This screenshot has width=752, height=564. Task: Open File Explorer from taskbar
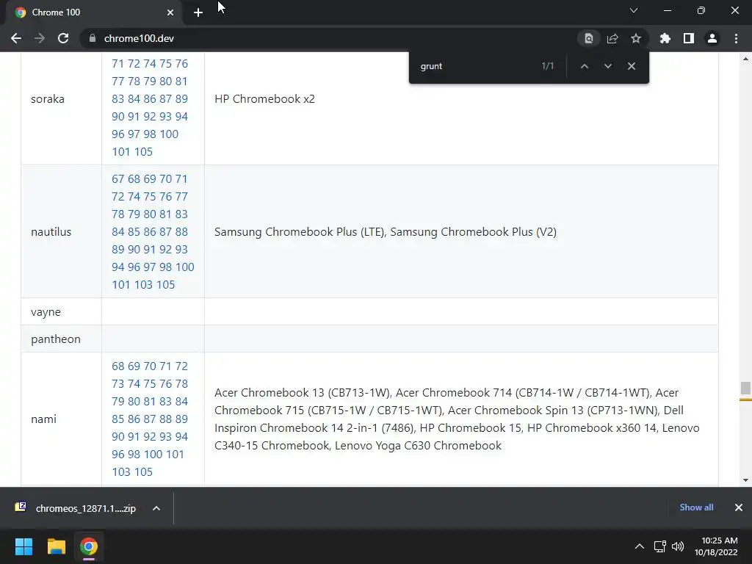56,546
